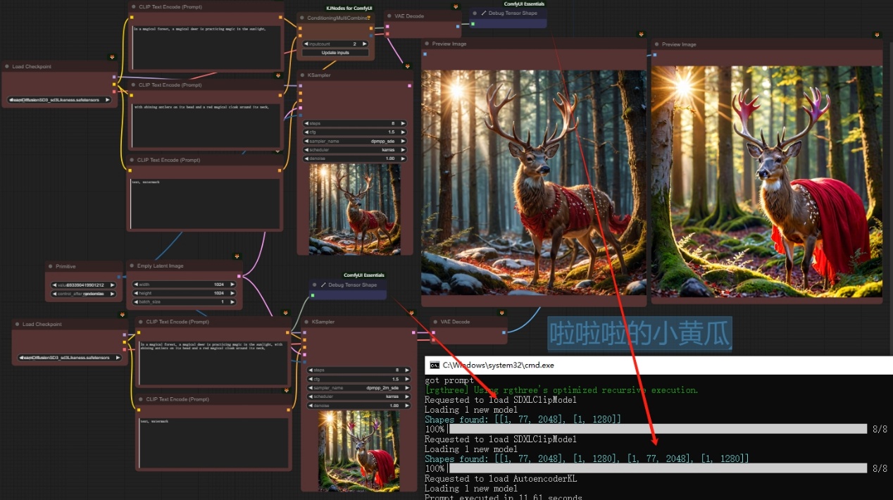Click the question mark icon on ConditioningMultiCombine
The width and height of the screenshot is (893, 500).
pos(368,18)
